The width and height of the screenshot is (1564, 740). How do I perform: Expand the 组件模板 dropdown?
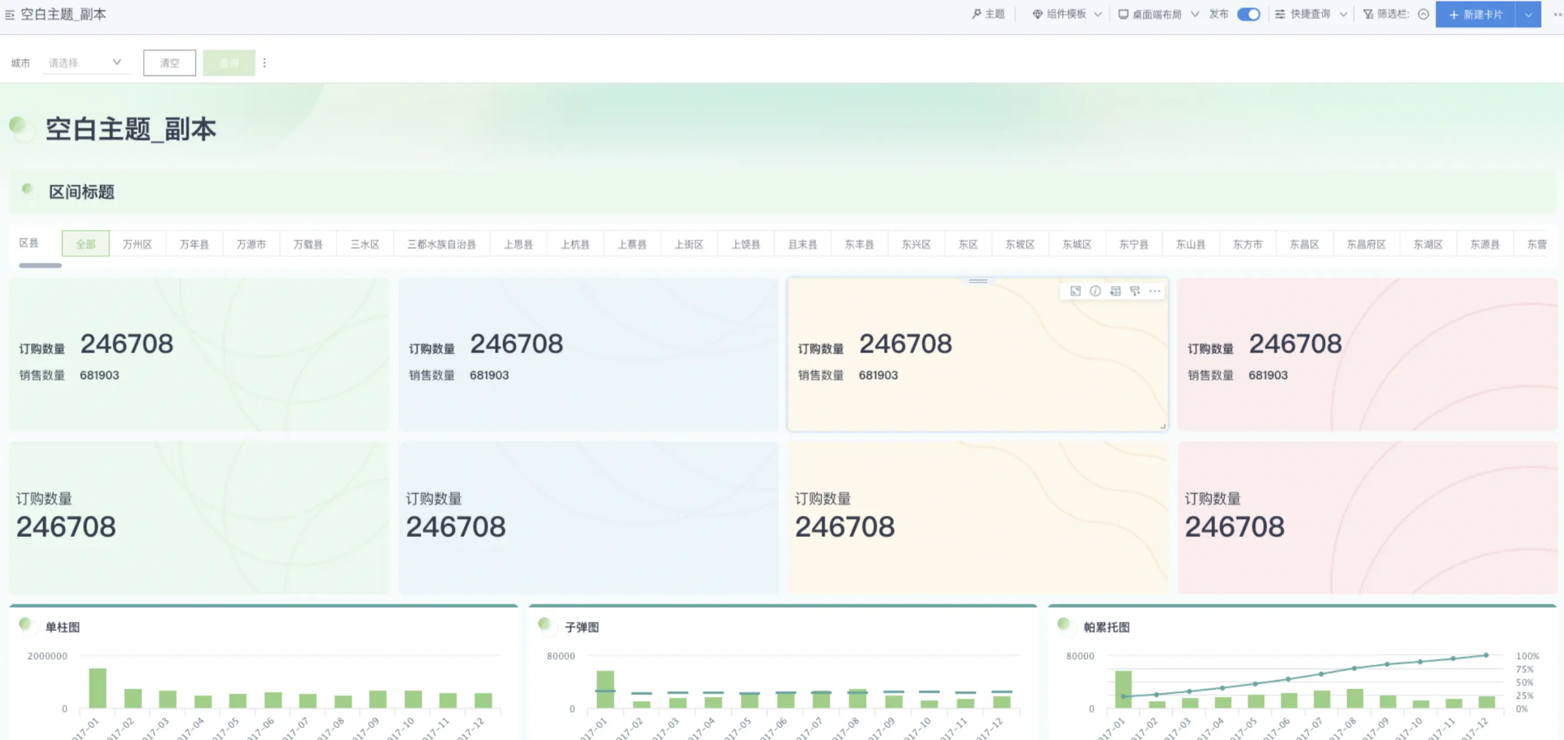click(x=1067, y=14)
